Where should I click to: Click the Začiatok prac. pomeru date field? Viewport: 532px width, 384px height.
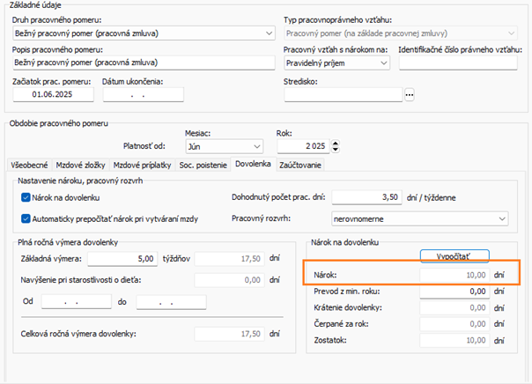tap(53, 94)
